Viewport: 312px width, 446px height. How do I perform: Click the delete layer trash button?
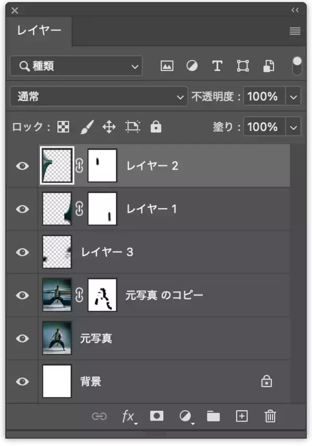tap(270, 416)
